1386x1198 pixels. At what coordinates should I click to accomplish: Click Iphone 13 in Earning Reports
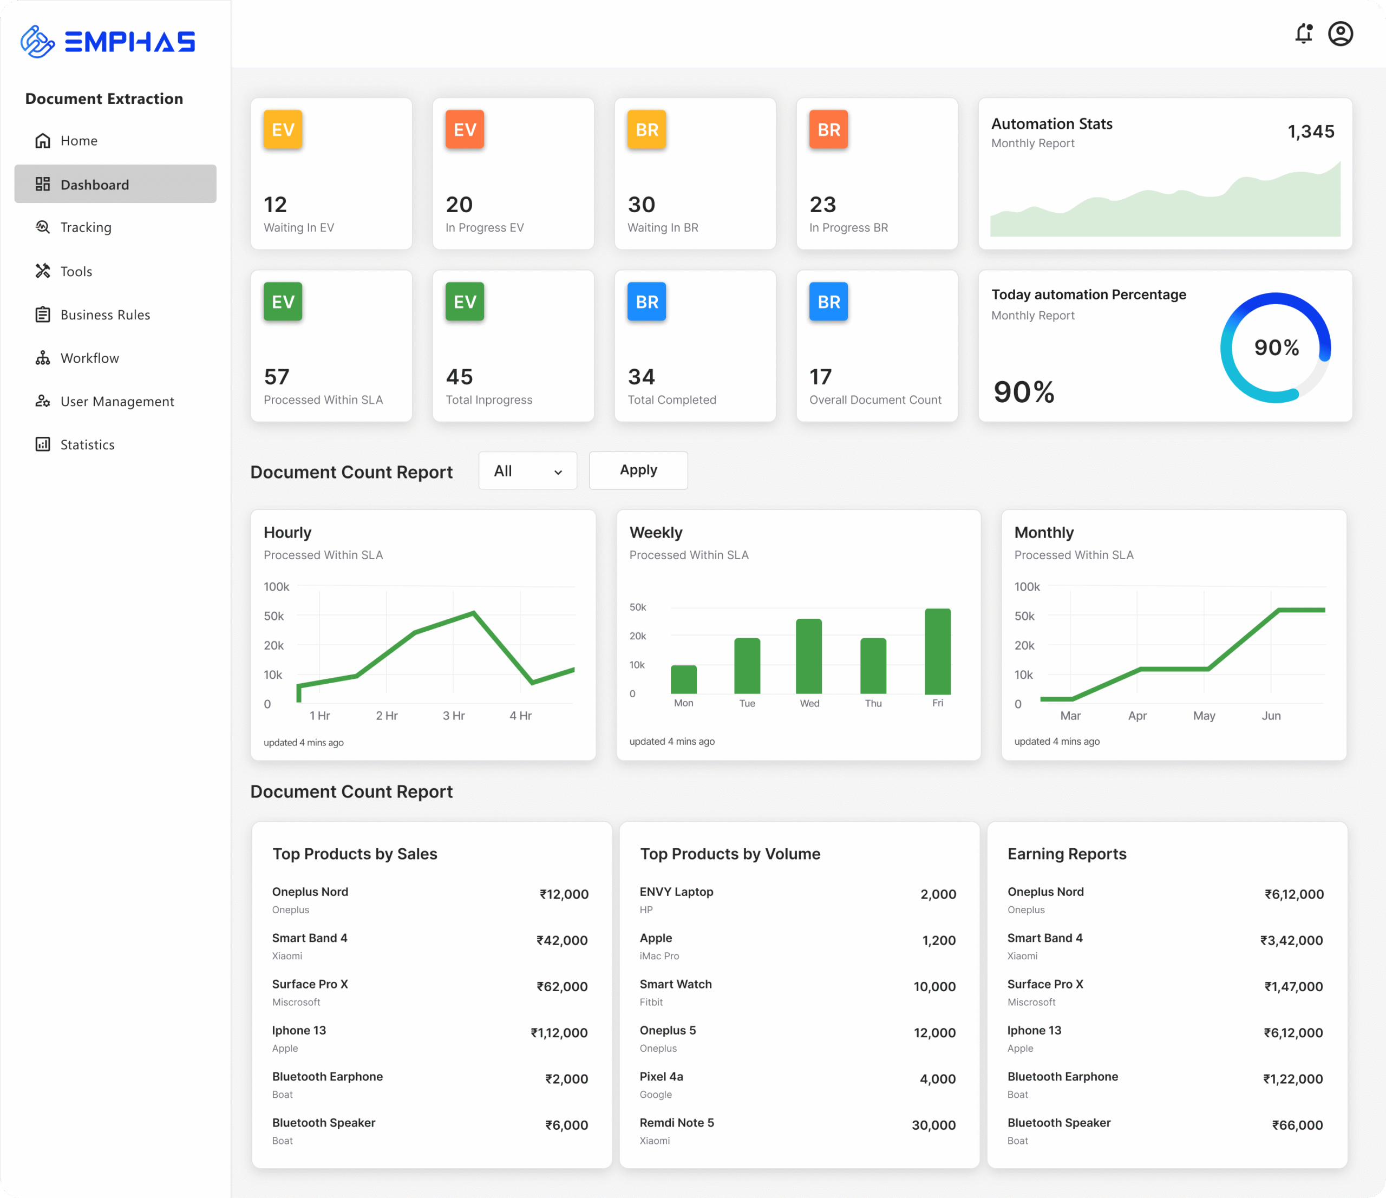[1034, 1030]
